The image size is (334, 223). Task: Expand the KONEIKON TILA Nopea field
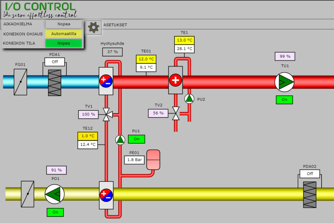pyautogui.click(x=64, y=43)
